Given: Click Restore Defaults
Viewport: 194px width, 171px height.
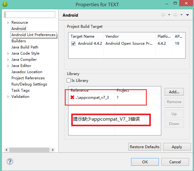Looking at the screenshot, I should [145, 147].
